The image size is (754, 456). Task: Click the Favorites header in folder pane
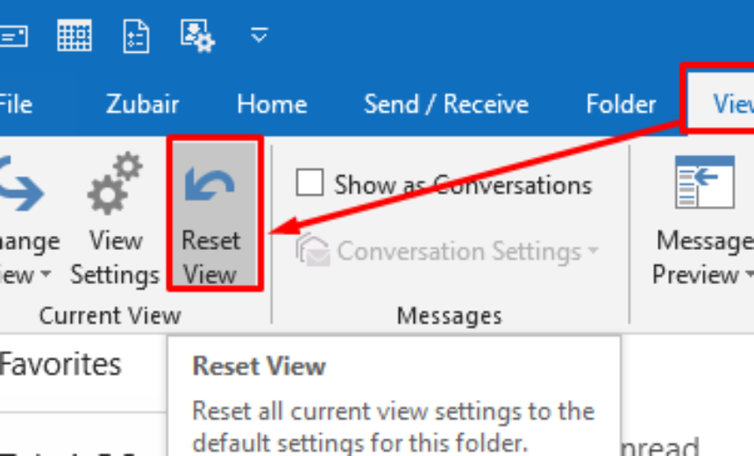(60, 363)
